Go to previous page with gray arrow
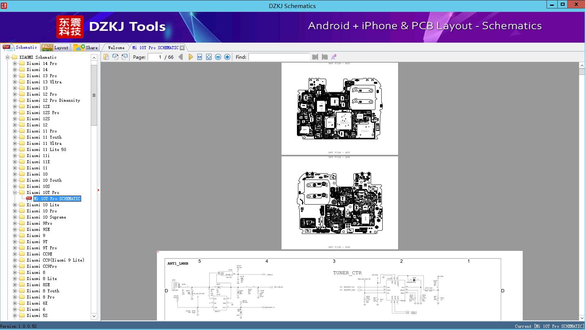The height and width of the screenshot is (330, 585). (x=181, y=56)
